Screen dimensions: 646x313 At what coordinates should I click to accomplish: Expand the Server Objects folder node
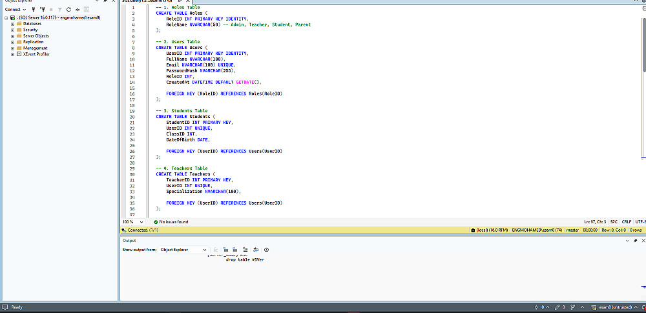13,36
